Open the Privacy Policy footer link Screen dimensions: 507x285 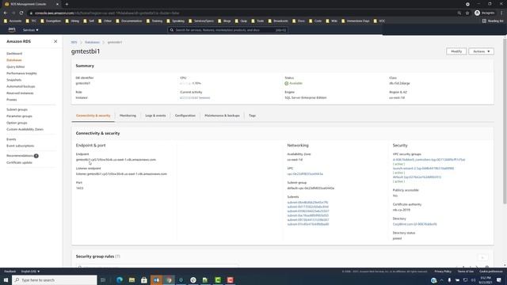click(443, 272)
